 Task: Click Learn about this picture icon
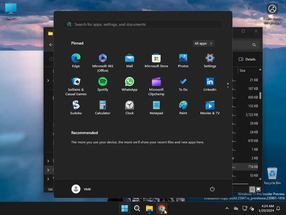pyautogui.click(x=272, y=14)
